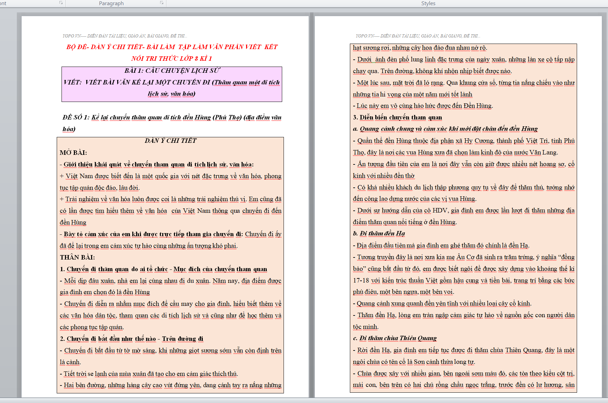Viewport: 608px width, 403px height.
Task: Click the line 'điểm thăm quan nổi tiếng ở đền Hùng'
Action: point(405,222)
